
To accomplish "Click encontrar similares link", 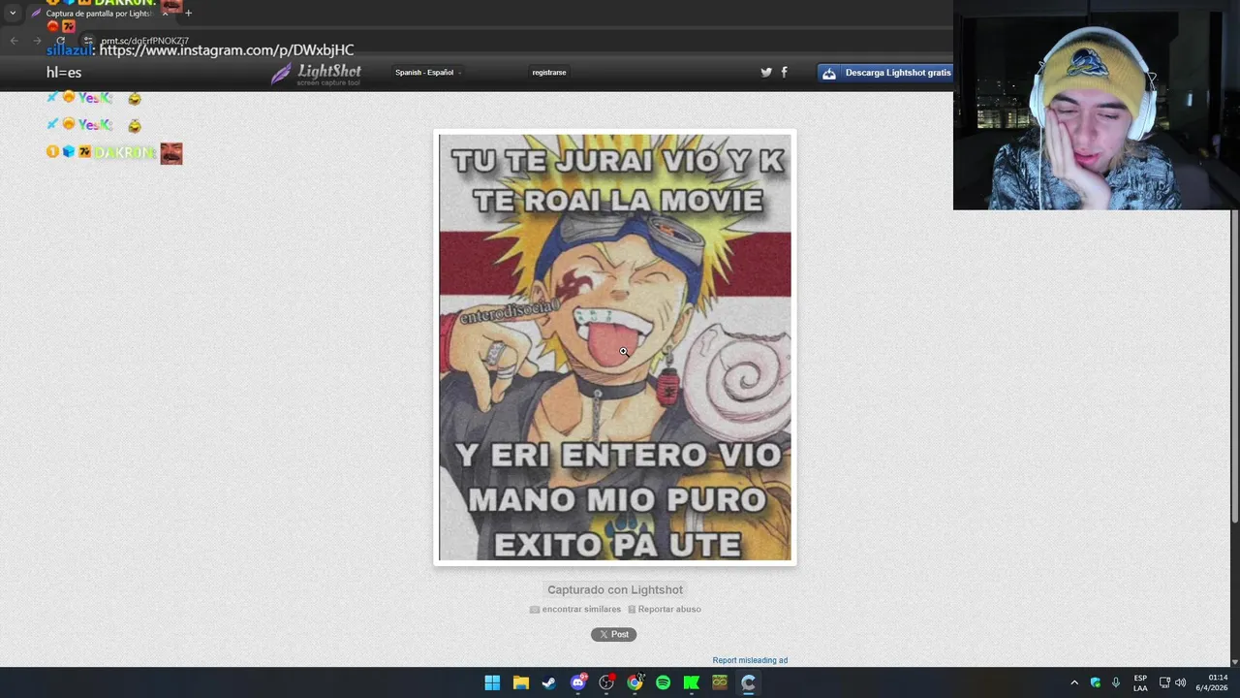I will pyautogui.click(x=575, y=609).
